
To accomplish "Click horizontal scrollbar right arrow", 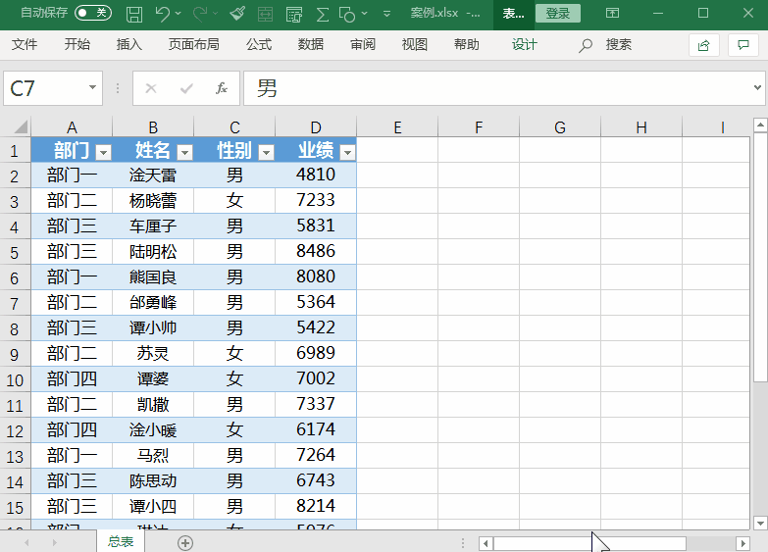I will coord(743,543).
